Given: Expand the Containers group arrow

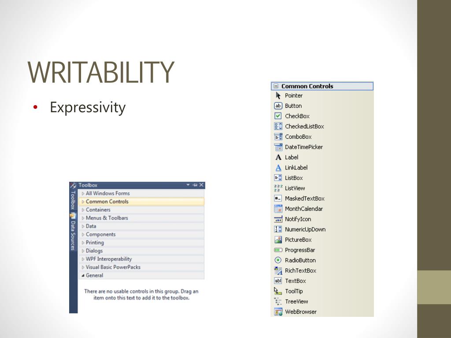Looking at the screenshot, I should click(x=83, y=210).
